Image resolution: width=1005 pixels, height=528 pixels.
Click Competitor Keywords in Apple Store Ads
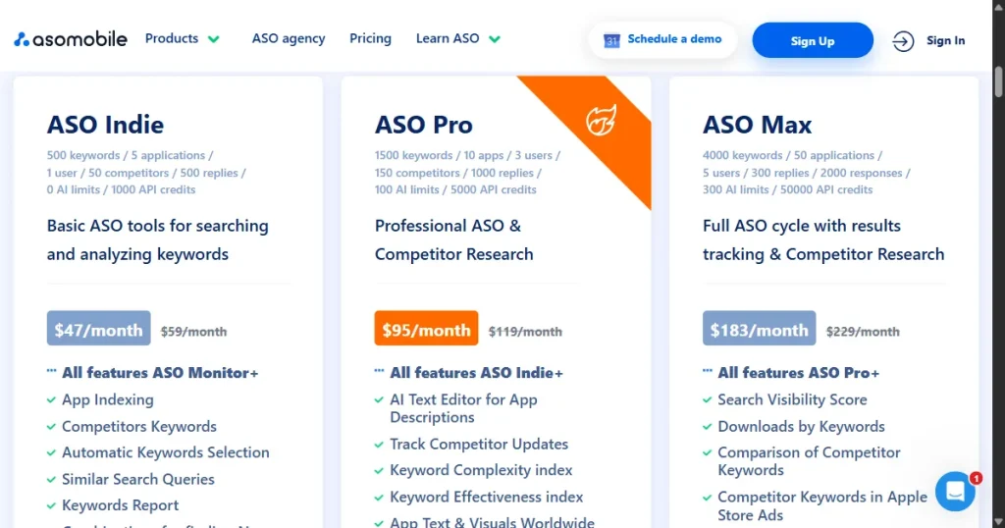(822, 505)
